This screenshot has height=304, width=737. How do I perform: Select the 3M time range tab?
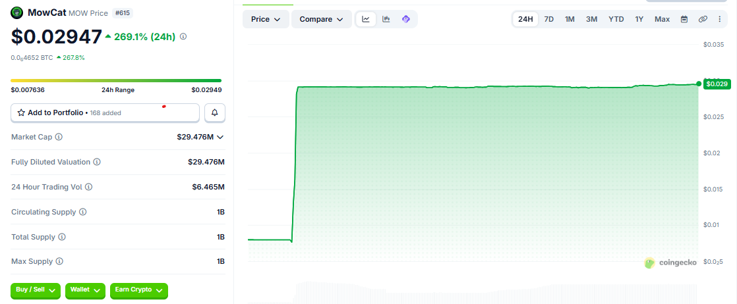[591, 19]
